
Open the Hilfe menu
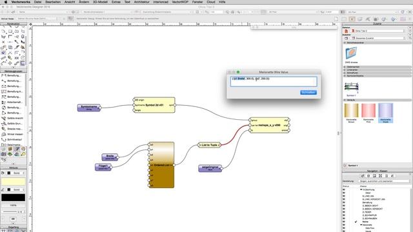(222, 2)
